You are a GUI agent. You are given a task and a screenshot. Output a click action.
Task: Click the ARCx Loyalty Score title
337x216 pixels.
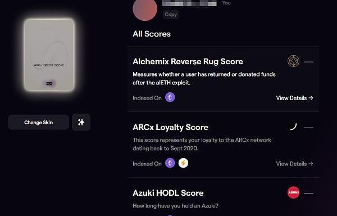pyautogui.click(x=170, y=127)
